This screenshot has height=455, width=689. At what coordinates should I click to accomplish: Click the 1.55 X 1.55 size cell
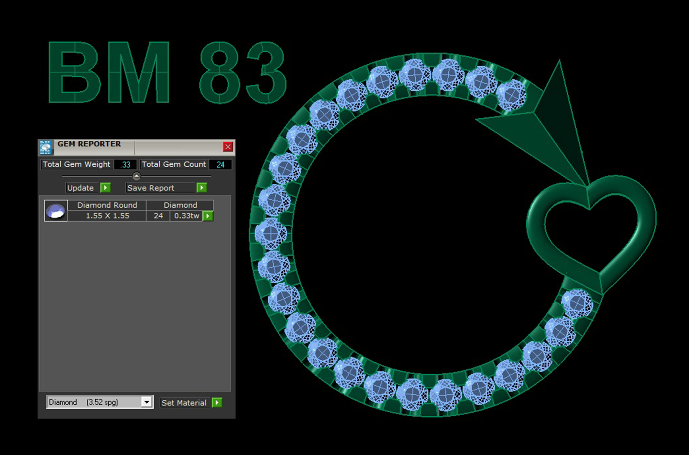pos(107,216)
